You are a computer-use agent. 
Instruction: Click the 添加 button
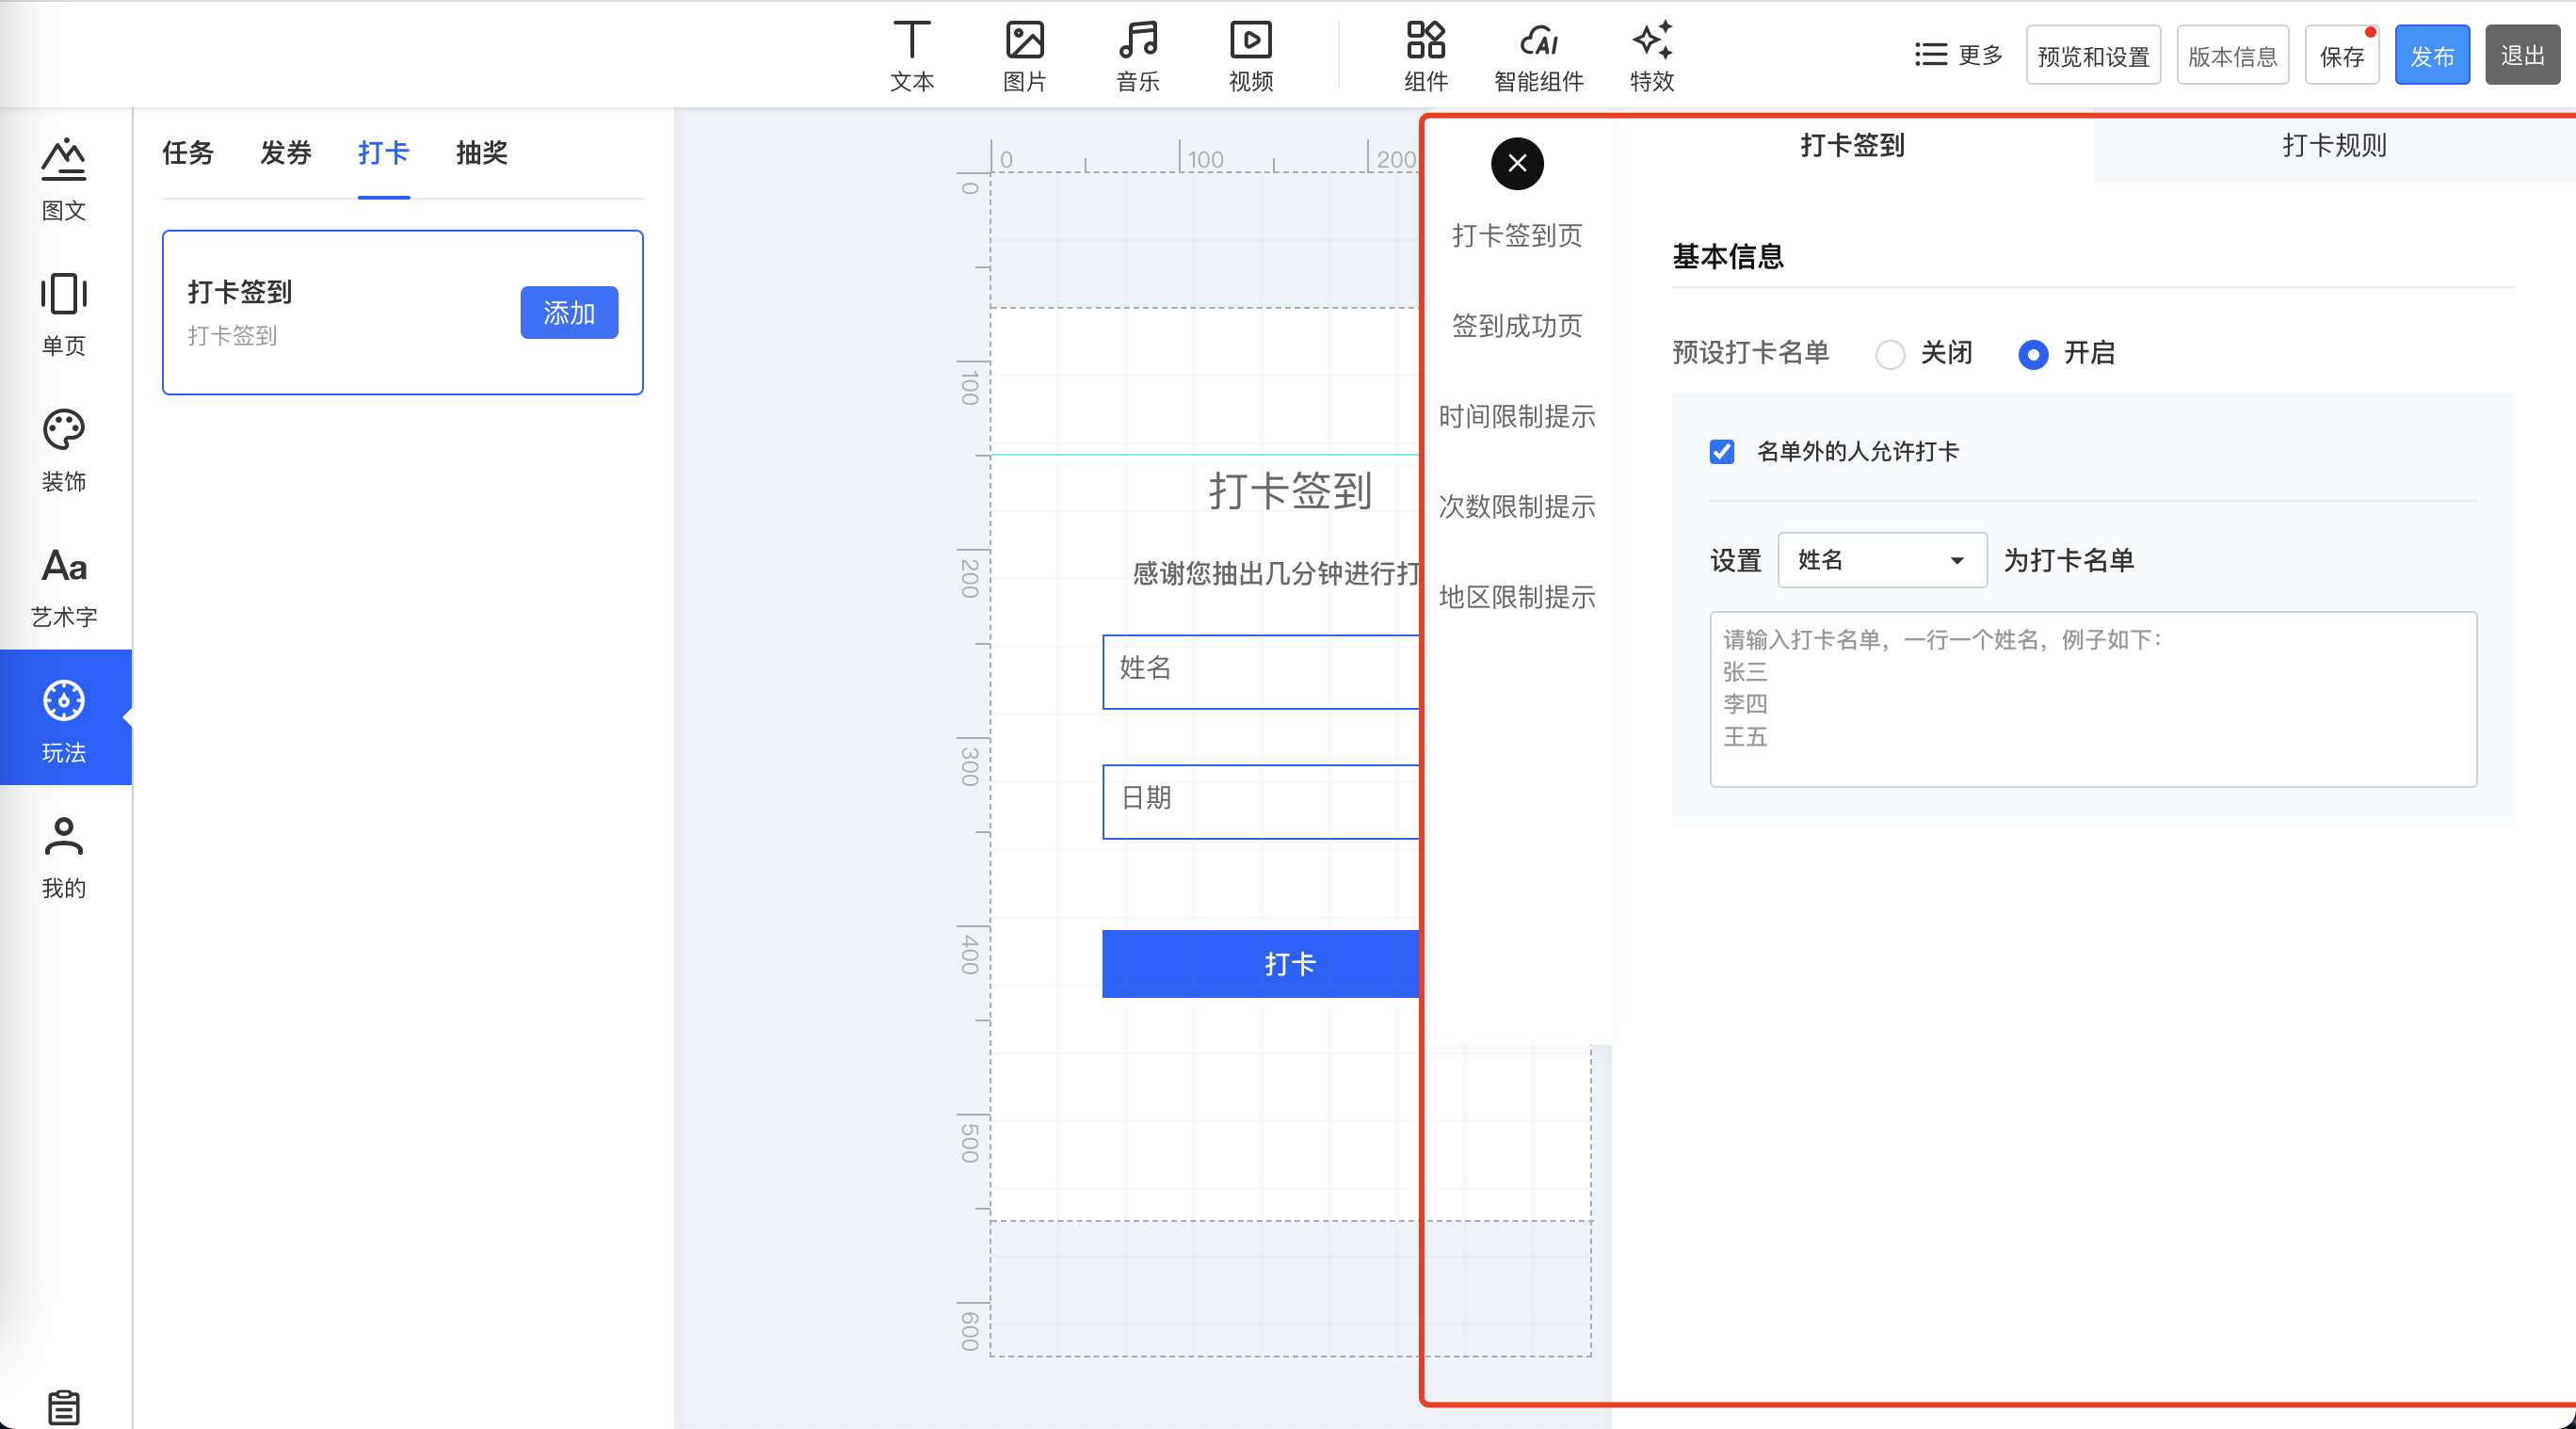click(568, 313)
